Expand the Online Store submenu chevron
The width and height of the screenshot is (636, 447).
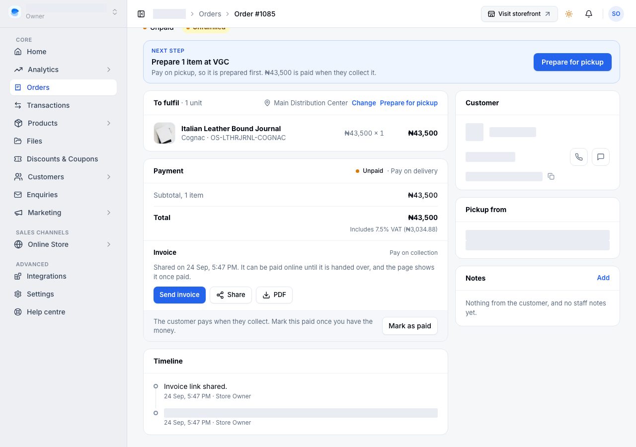click(x=109, y=244)
